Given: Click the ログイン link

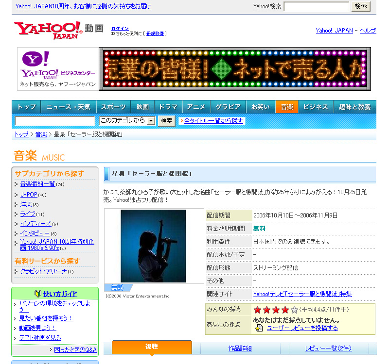Looking at the screenshot, I should click(120, 29).
